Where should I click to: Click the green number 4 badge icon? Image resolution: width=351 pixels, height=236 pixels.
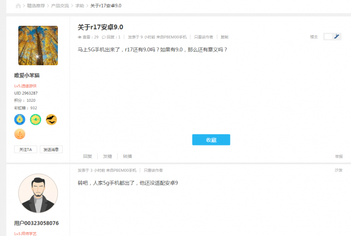click(36, 119)
